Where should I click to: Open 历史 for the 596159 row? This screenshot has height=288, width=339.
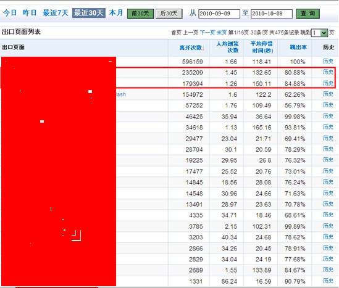pyautogui.click(x=328, y=61)
